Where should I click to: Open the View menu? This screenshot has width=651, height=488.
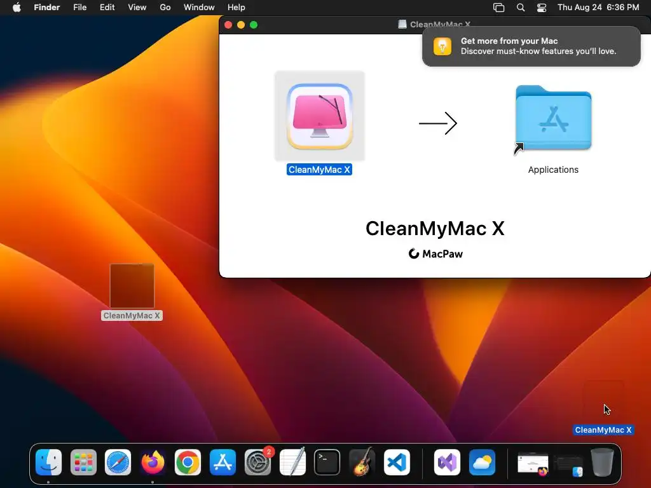137,8
